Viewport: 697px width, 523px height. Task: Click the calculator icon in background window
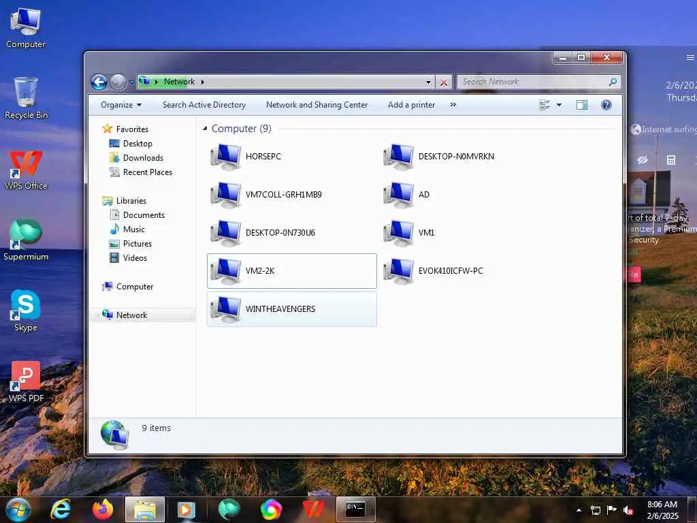(671, 160)
